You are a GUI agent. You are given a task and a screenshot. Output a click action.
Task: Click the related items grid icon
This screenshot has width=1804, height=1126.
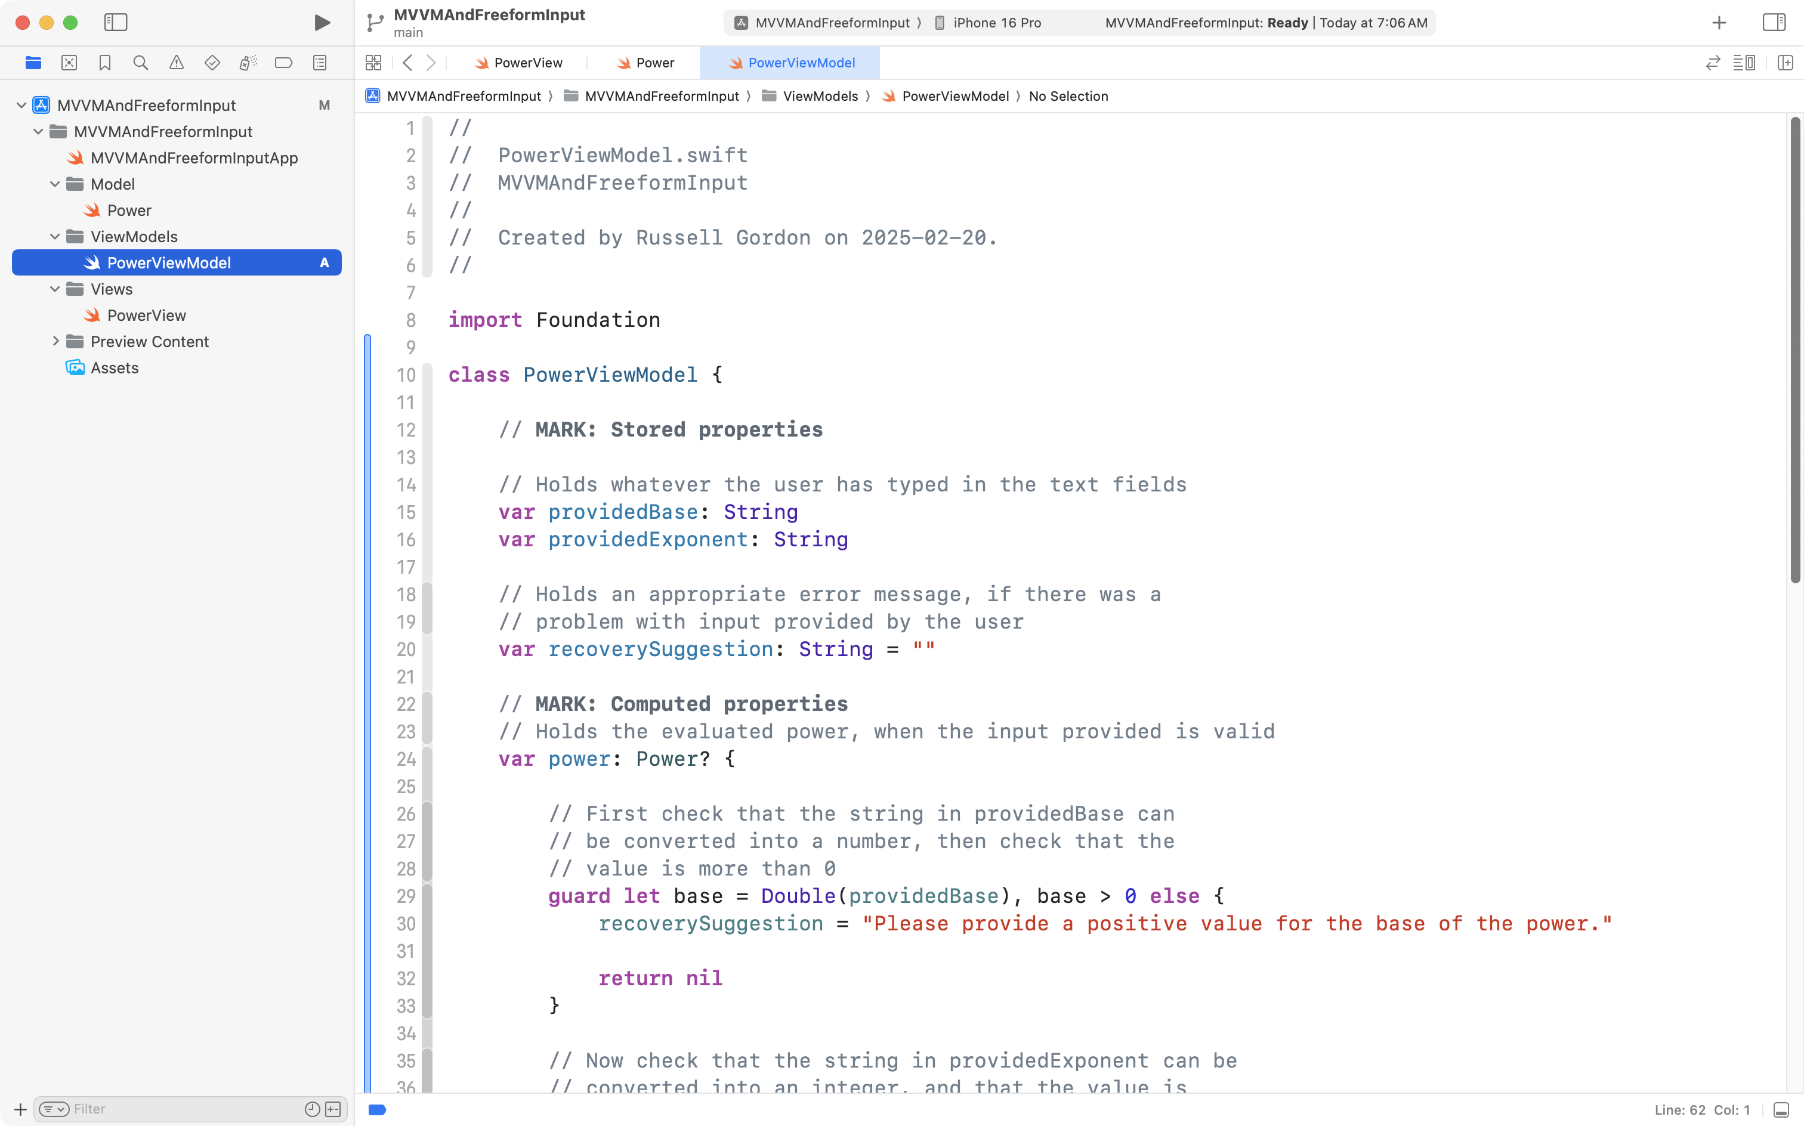click(x=373, y=63)
